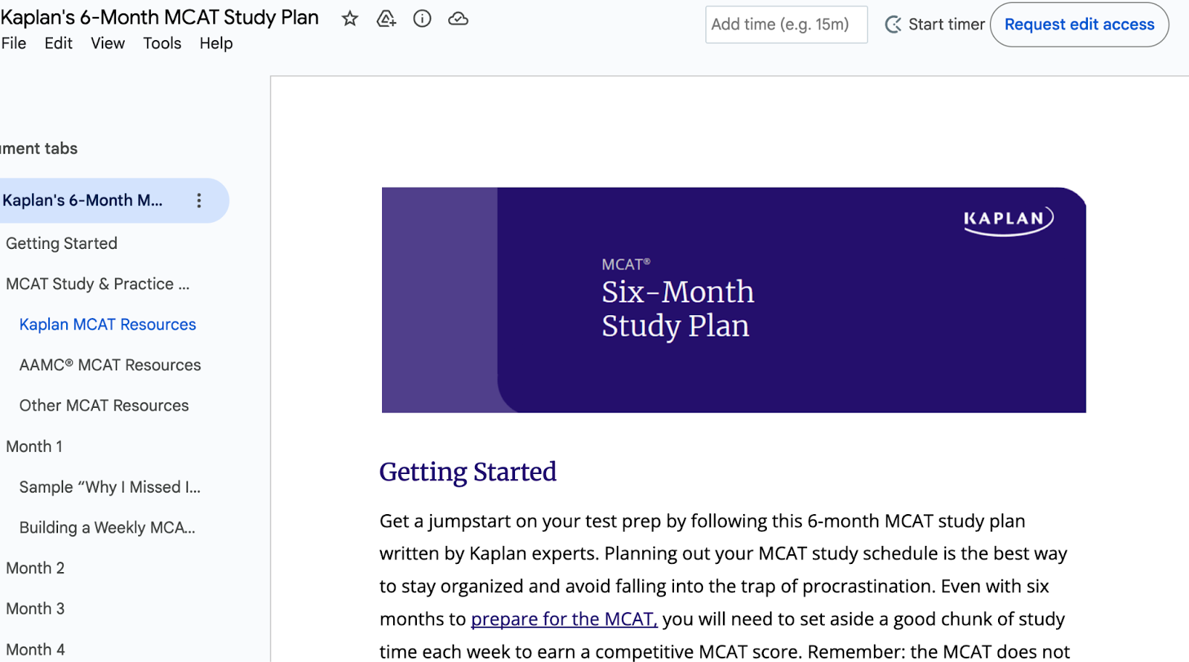Open the View menu
The image size is (1189, 662).
point(108,43)
